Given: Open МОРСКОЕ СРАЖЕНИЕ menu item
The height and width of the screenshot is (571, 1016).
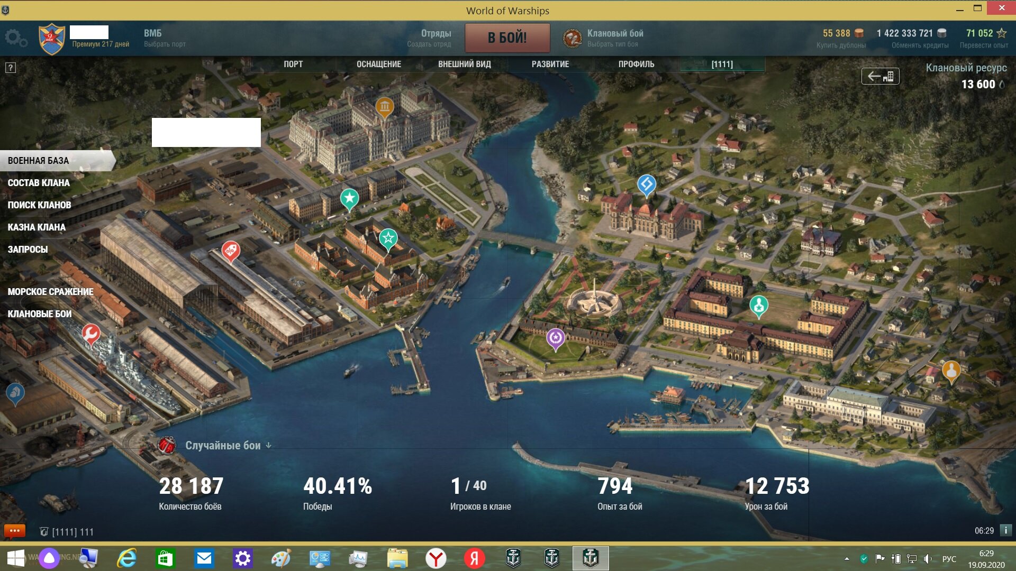Looking at the screenshot, I should (x=50, y=292).
